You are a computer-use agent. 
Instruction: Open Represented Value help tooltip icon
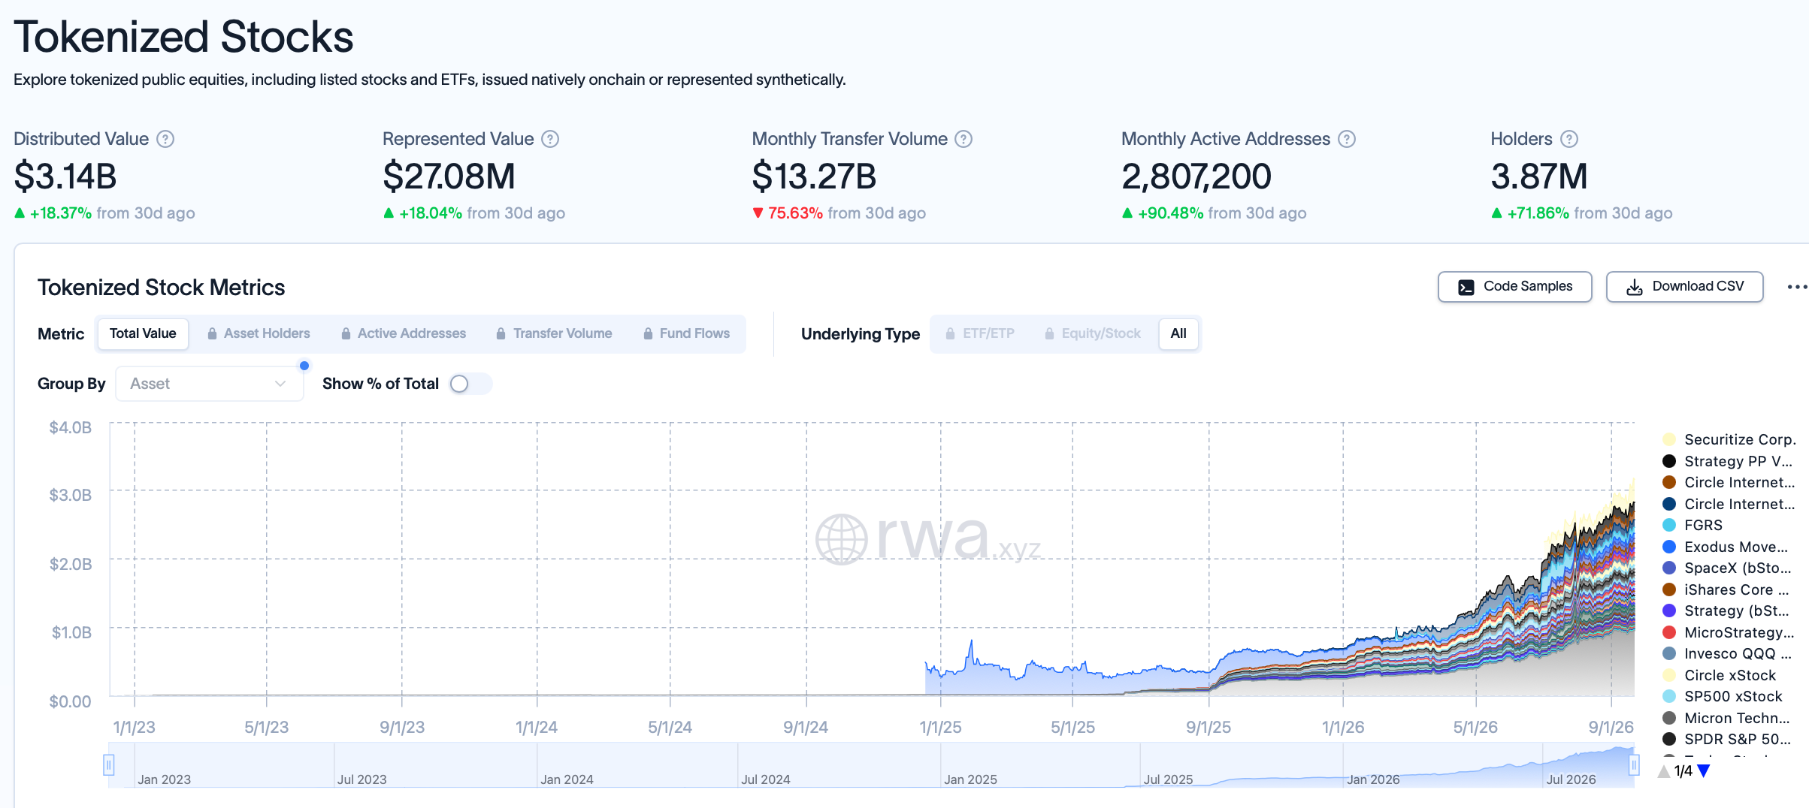tap(550, 139)
